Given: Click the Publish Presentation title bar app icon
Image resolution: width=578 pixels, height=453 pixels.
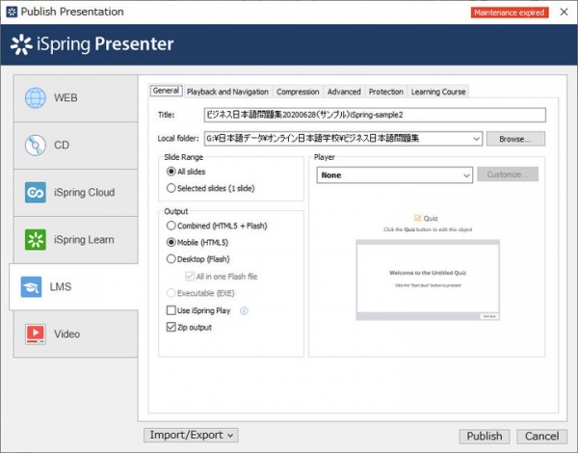Looking at the screenshot, I should point(12,12).
